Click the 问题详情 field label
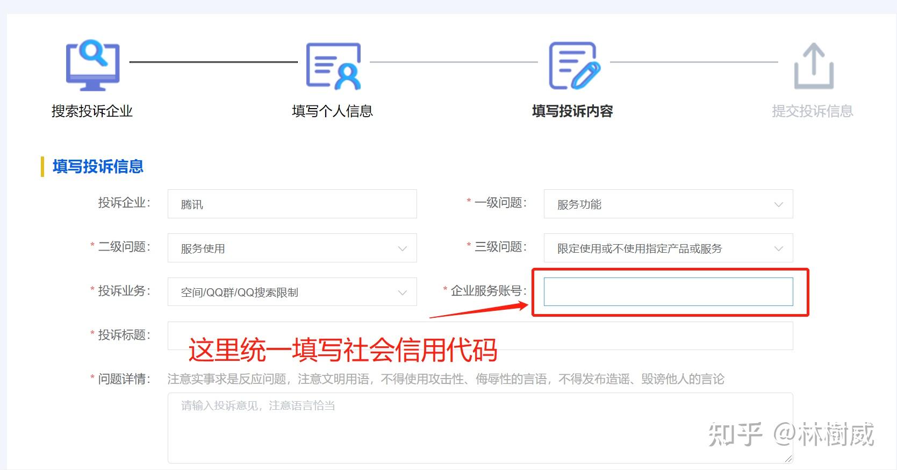The width and height of the screenshot is (897, 470). coord(124,379)
